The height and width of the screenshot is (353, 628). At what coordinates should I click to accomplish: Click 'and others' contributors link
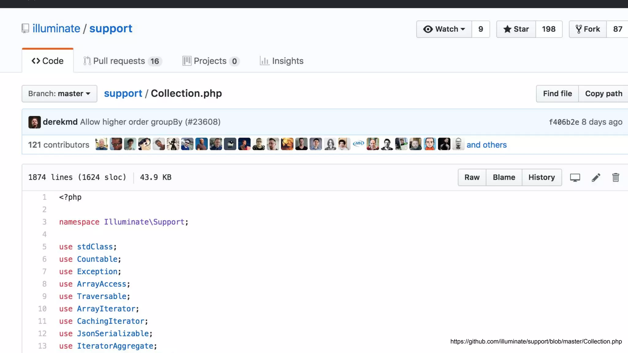click(x=487, y=145)
